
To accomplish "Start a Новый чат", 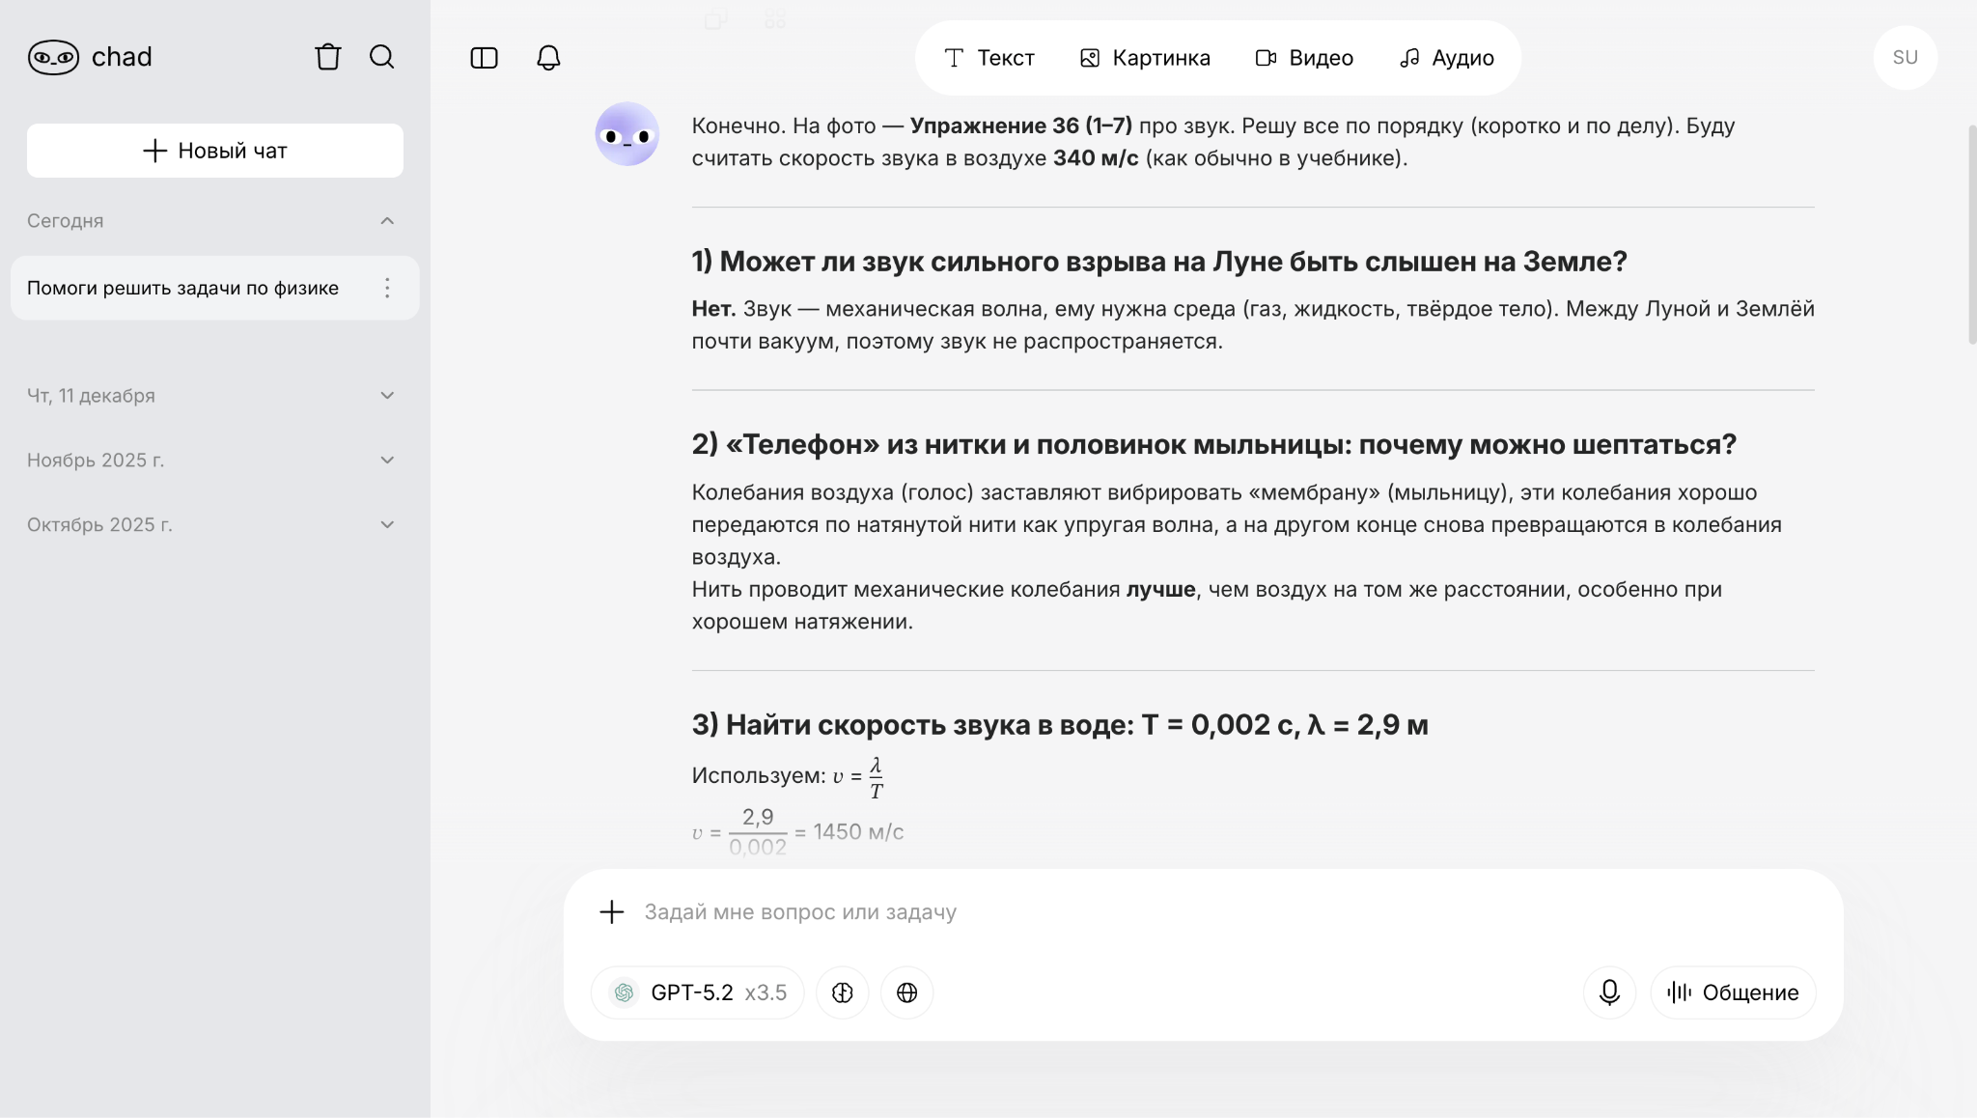I will [215, 151].
